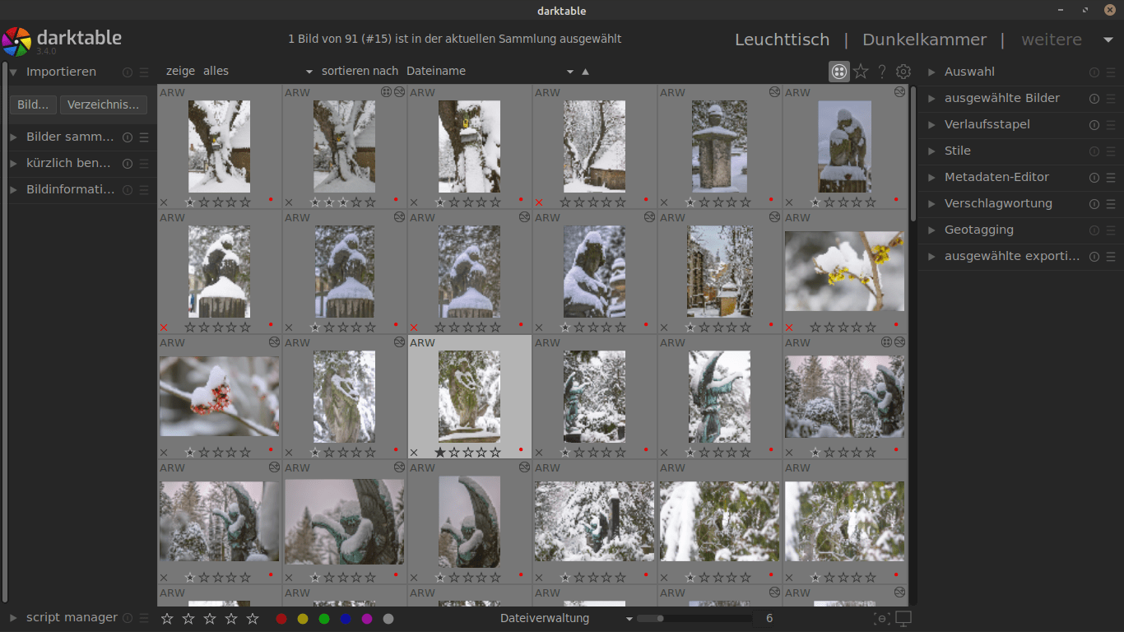Toggle focus peaking icon in bottom bar
Viewport: 1124px width, 632px height.
pos(881,619)
